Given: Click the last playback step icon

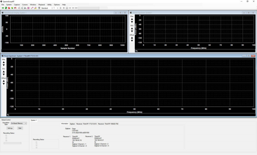Looking at the screenshot, I should coord(76,8).
